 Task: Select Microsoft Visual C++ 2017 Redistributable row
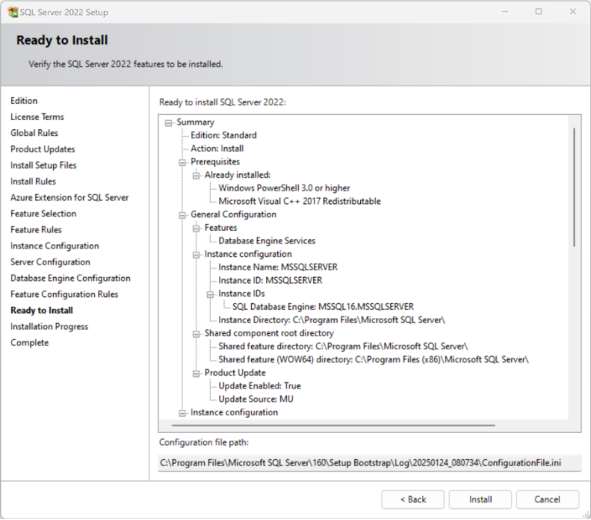(299, 202)
